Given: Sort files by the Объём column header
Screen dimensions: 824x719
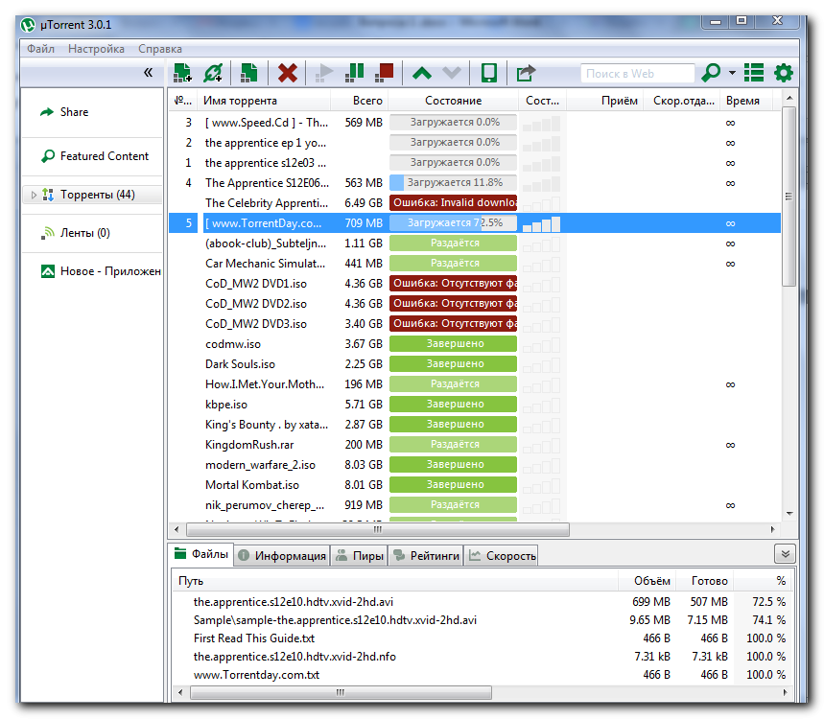Looking at the screenshot, I should 647,581.
